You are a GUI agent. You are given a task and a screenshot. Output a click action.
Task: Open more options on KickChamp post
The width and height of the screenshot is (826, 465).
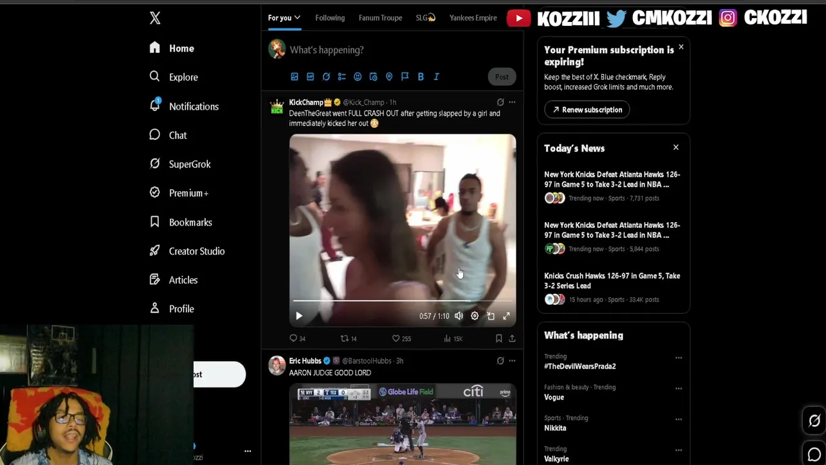click(512, 102)
